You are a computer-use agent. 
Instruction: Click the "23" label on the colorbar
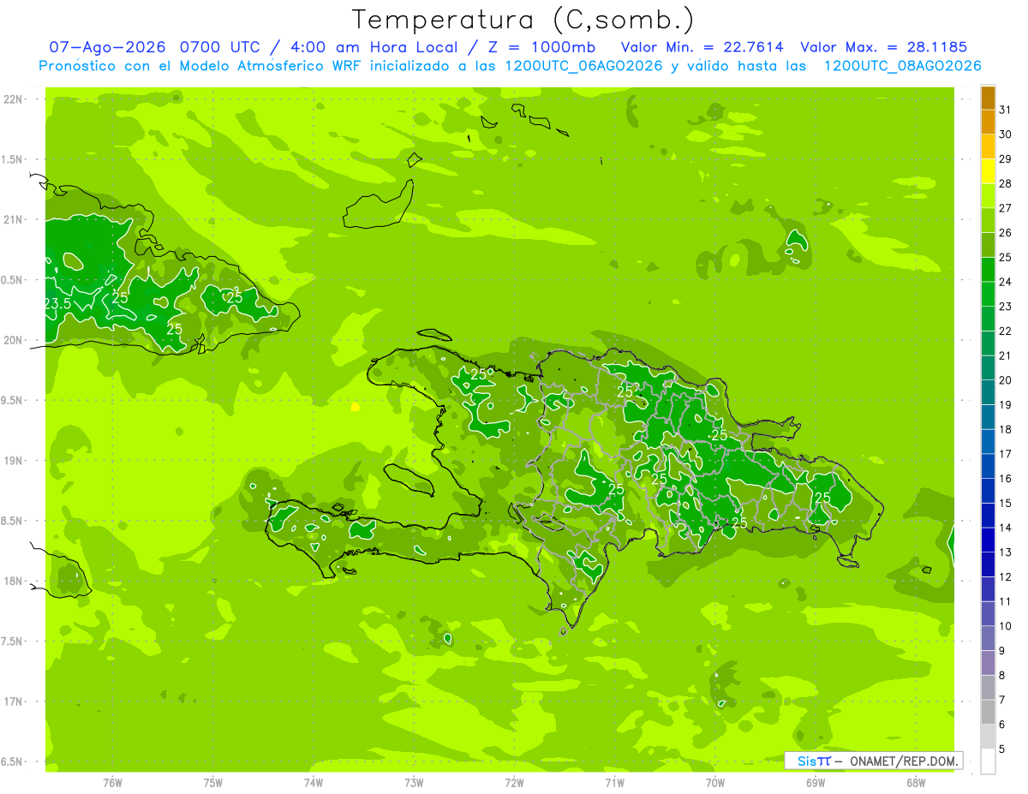click(1006, 306)
